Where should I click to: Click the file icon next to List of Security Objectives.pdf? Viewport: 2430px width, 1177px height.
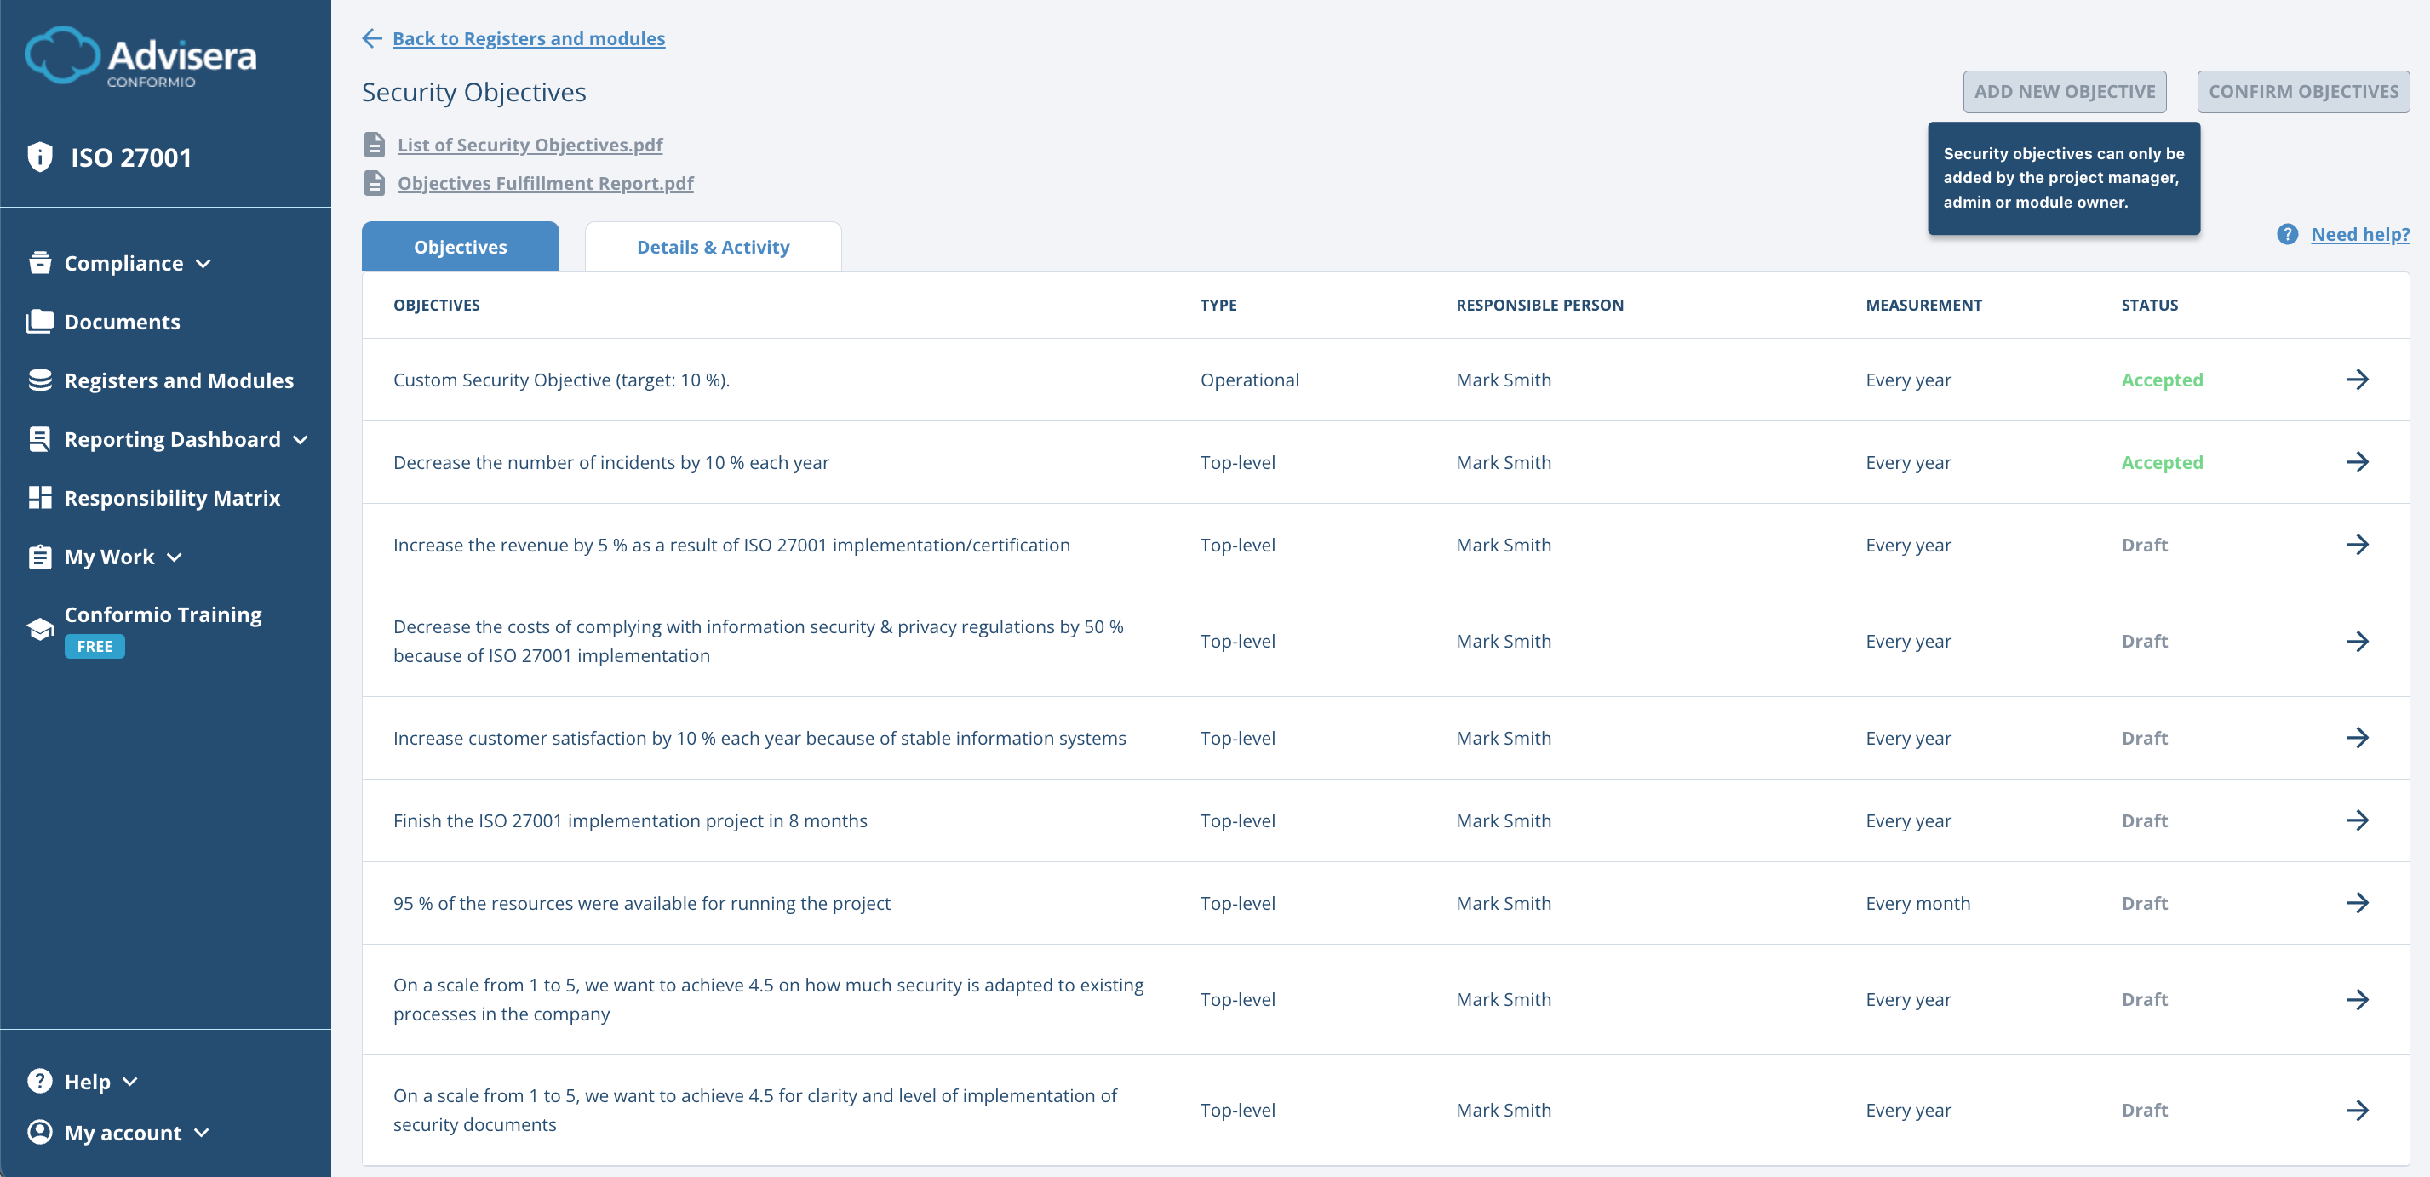click(x=373, y=146)
